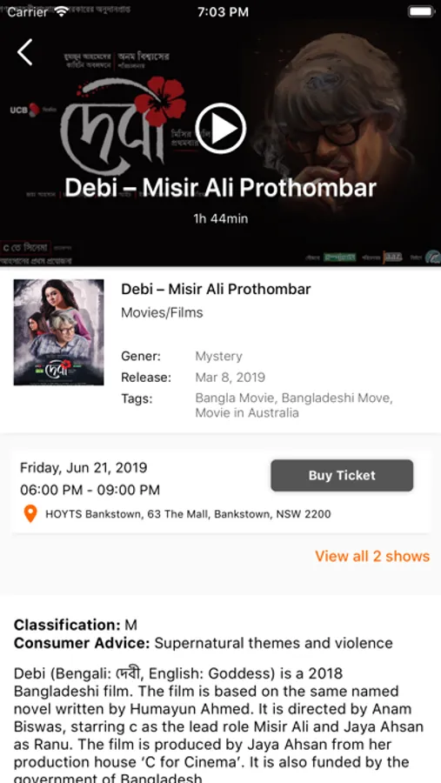Tap the movie title heading below banner
Viewport: 441px width, 783px height.
coord(217,289)
